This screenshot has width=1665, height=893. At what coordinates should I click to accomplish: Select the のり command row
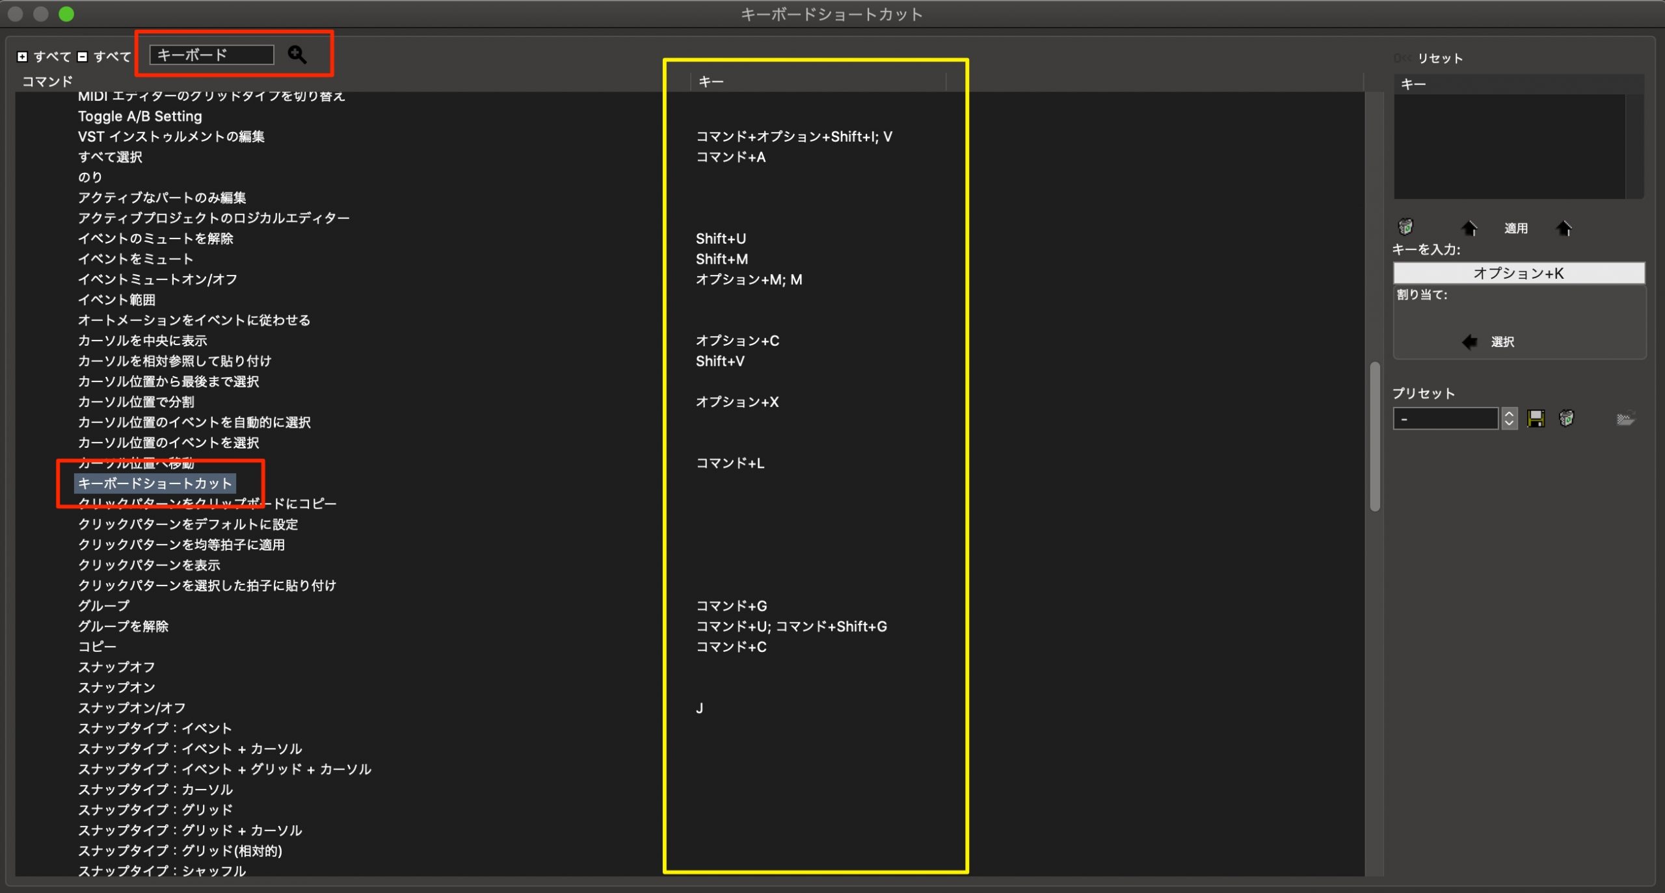90,177
